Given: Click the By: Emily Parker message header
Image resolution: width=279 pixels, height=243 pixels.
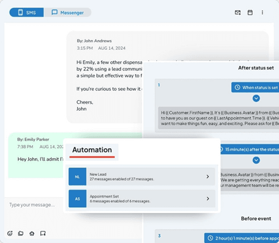Looking at the screenshot, I should (x=33, y=139).
